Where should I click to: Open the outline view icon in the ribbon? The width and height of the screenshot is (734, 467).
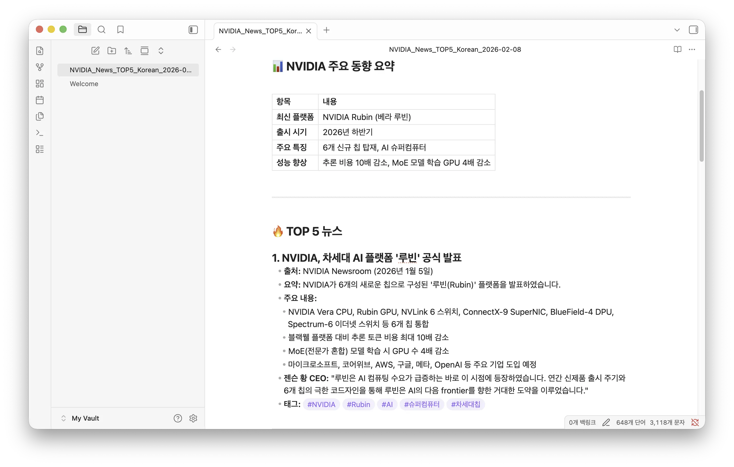(x=40, y=149)
